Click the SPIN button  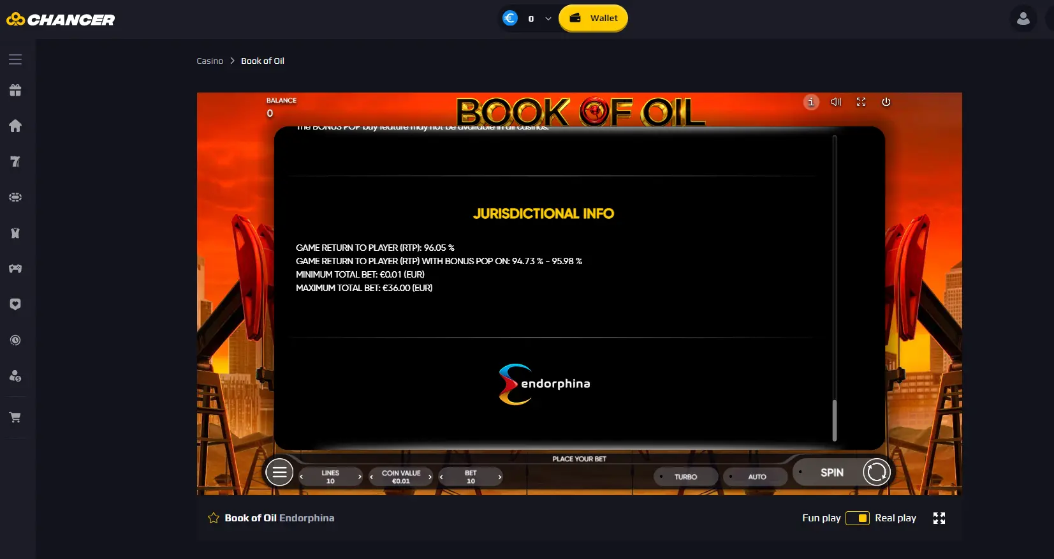tap(831, 472)
